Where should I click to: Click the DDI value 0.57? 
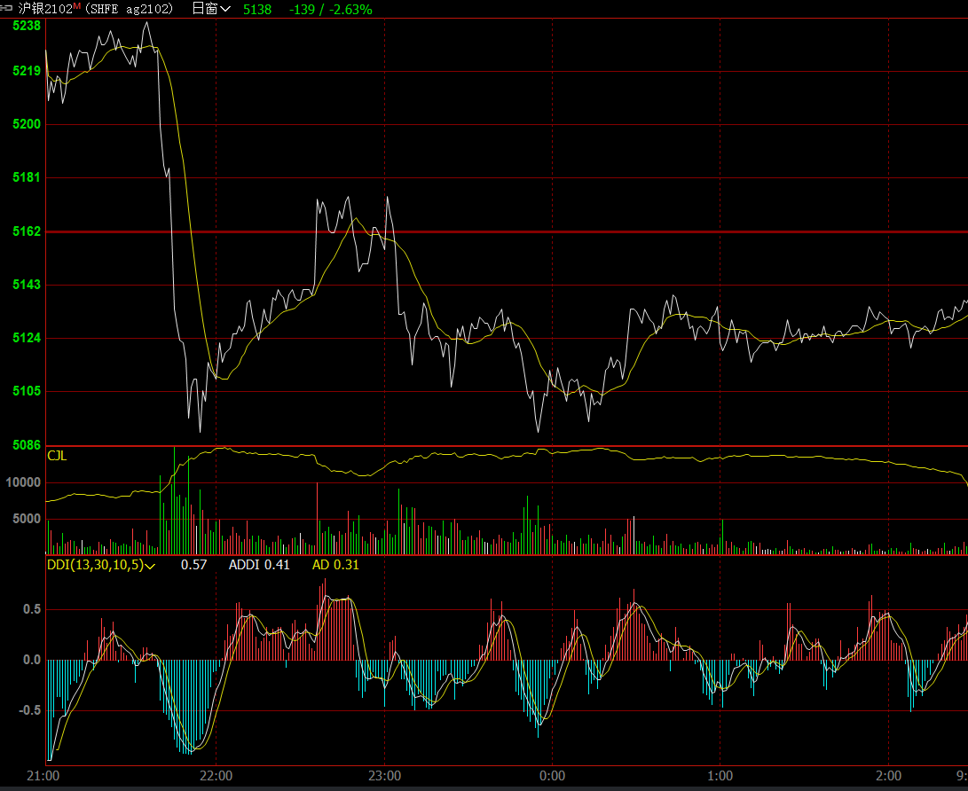[x=193, y=565]
